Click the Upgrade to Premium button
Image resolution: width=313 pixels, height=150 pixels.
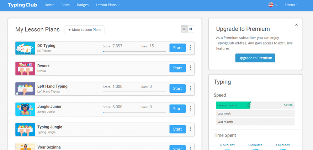tap(255, 58)
